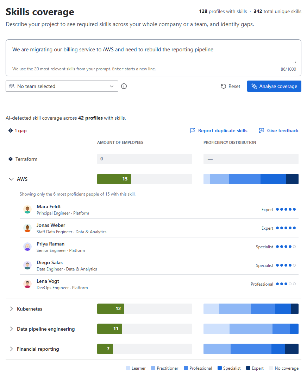Open the 'No team selected' dropdown
Image resolution: width=307 pixels, height=382 pixels.
coord(62,86)
